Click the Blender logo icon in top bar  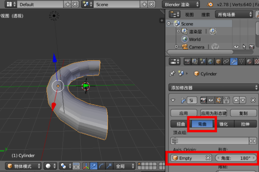coord(210,4)
